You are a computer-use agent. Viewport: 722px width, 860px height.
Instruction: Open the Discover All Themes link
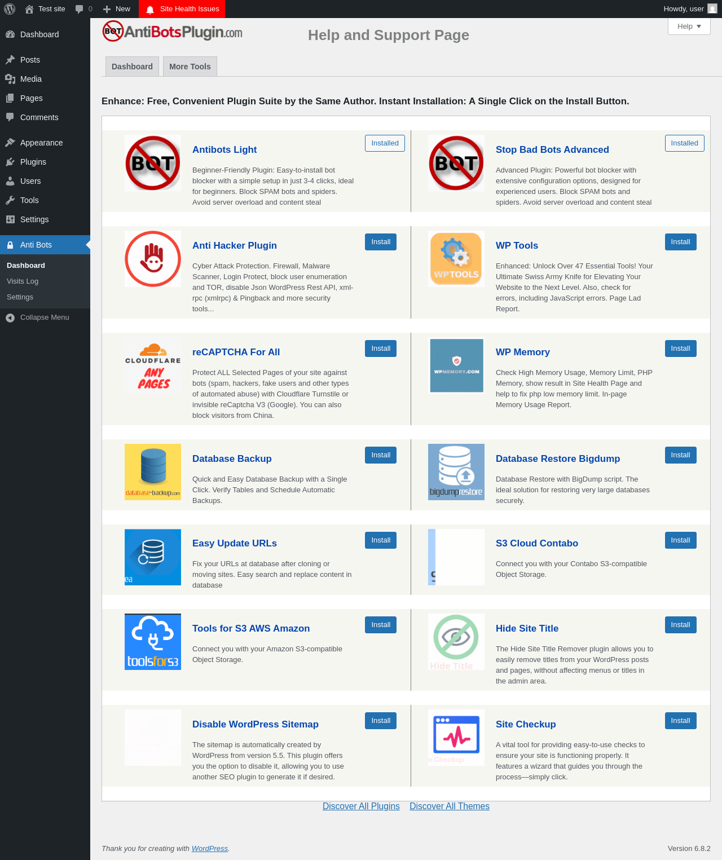click(x=450, y=806)
